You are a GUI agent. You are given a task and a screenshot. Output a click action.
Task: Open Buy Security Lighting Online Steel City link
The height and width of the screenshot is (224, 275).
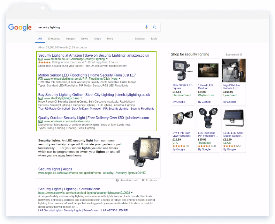pos(94,95)
